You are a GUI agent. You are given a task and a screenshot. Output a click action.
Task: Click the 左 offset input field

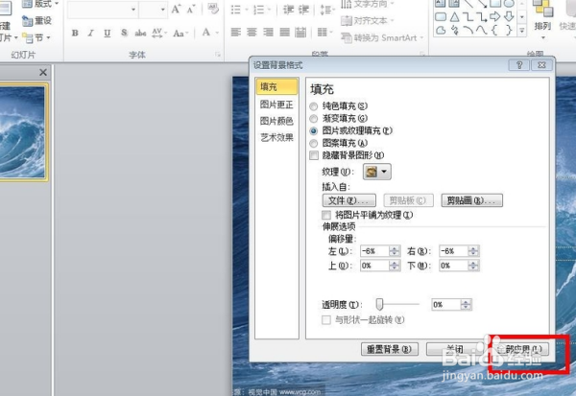coord(374,251)
